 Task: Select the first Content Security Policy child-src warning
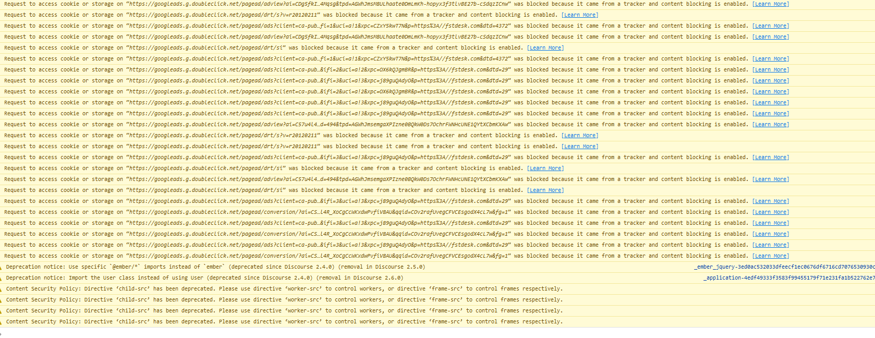coord(284,288)
